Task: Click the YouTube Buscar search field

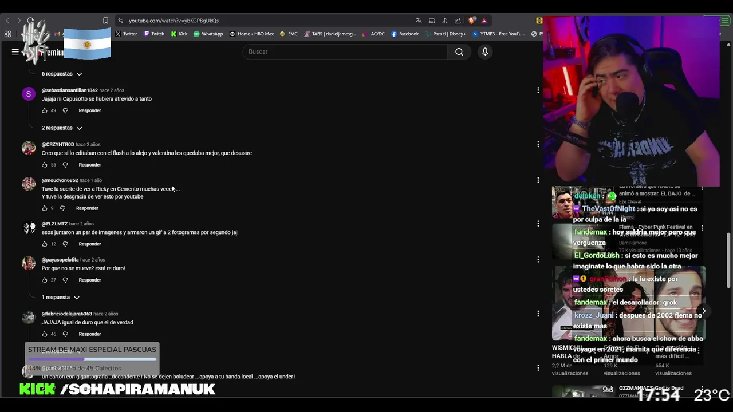Action: 345,52
